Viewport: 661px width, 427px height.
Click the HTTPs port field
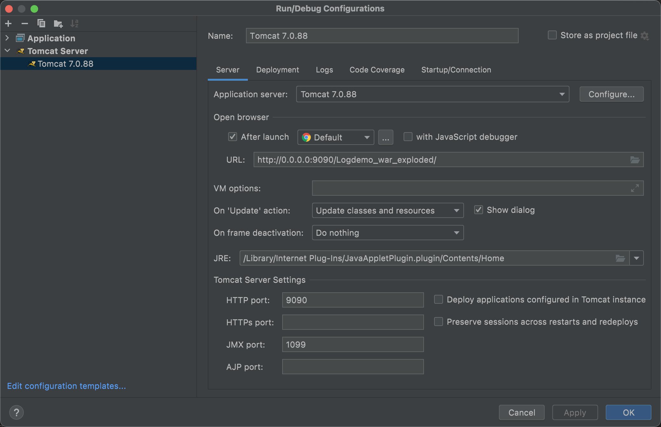click(353, 322)
